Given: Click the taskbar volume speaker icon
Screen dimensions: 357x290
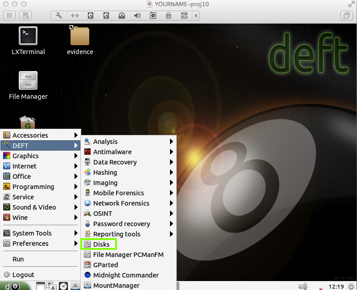Looking at the screenshot, I should click(303, 286).
